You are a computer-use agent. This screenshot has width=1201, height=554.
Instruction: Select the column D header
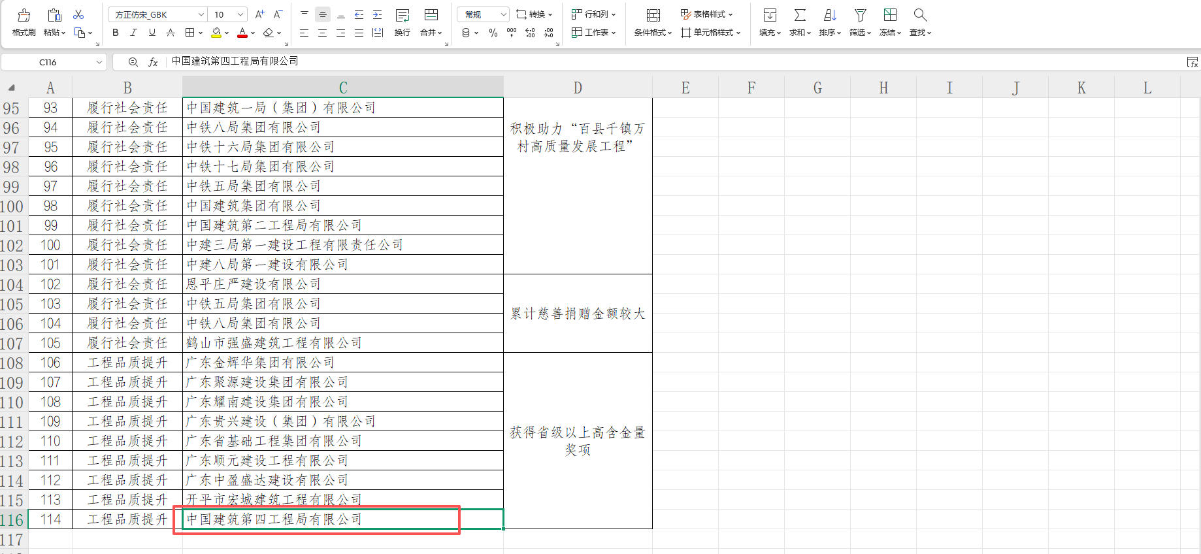coord(578,88)
